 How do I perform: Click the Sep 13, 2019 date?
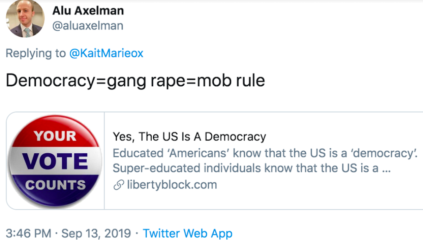click(x=96, y=233)
